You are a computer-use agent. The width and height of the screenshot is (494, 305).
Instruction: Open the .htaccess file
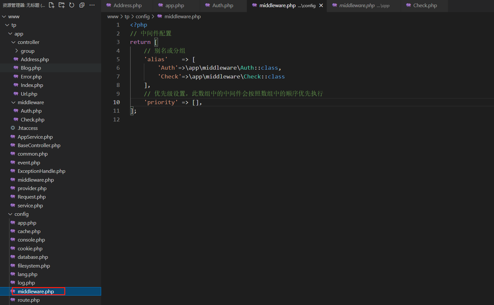click(x=51, y=128)
